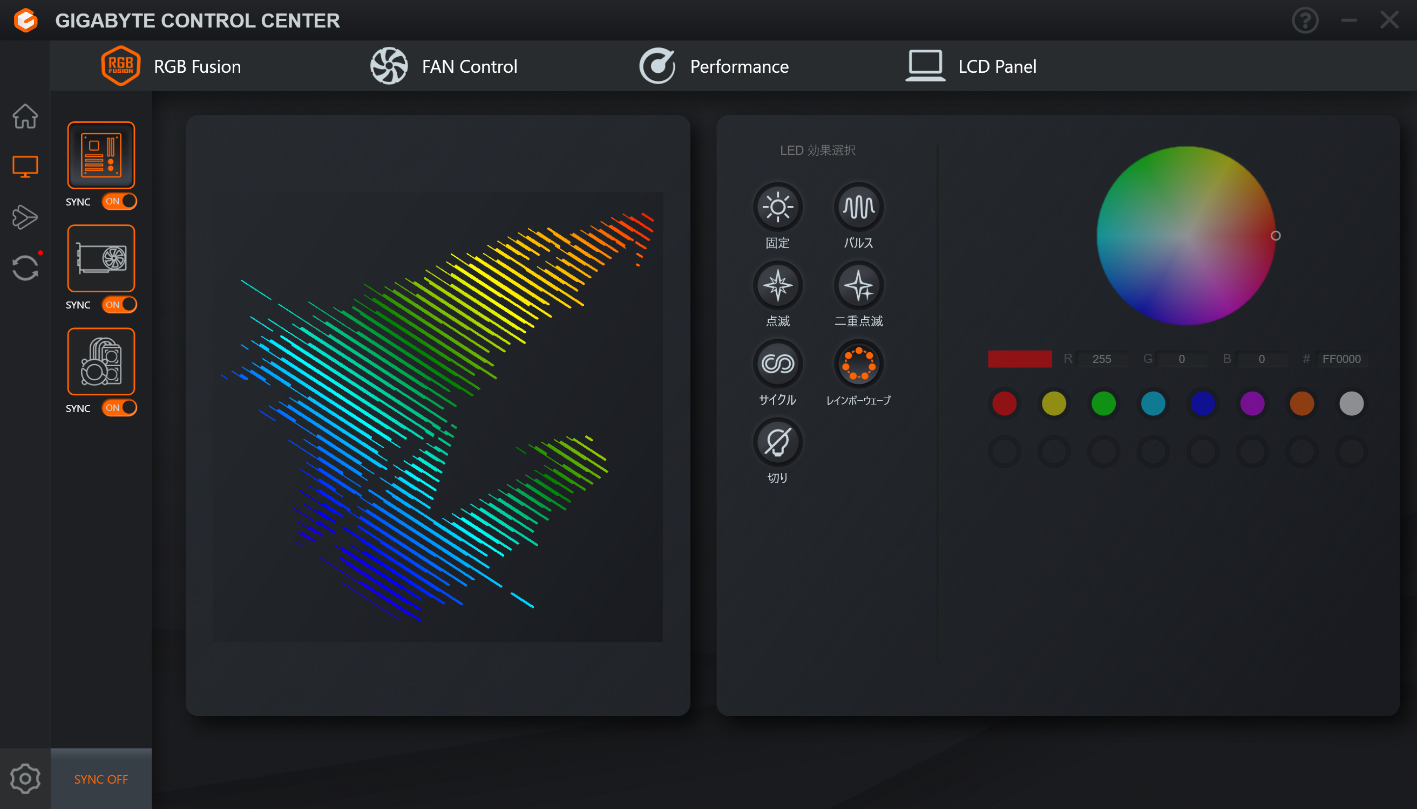Select the 固定 static LED effect
The height and width of the screenshot is (809, 1417).
point(777,207)
